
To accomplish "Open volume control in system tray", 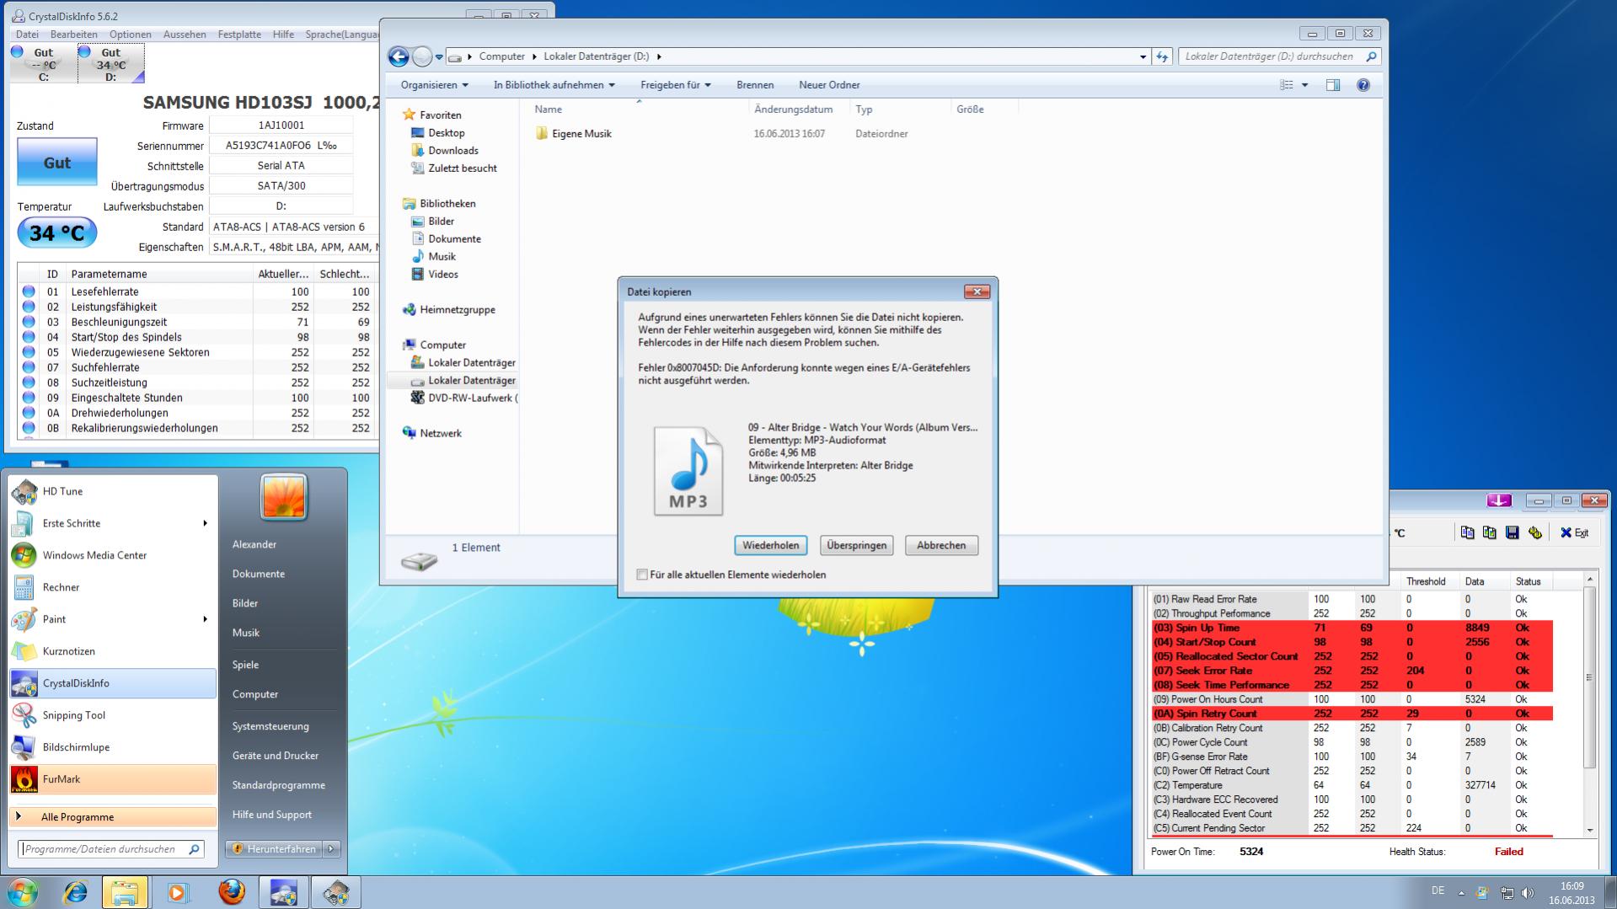I will click(1527, 892).
